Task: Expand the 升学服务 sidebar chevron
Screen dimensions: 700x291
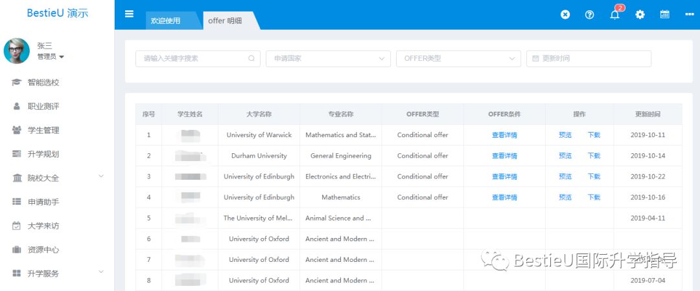Action: [101, 272]
